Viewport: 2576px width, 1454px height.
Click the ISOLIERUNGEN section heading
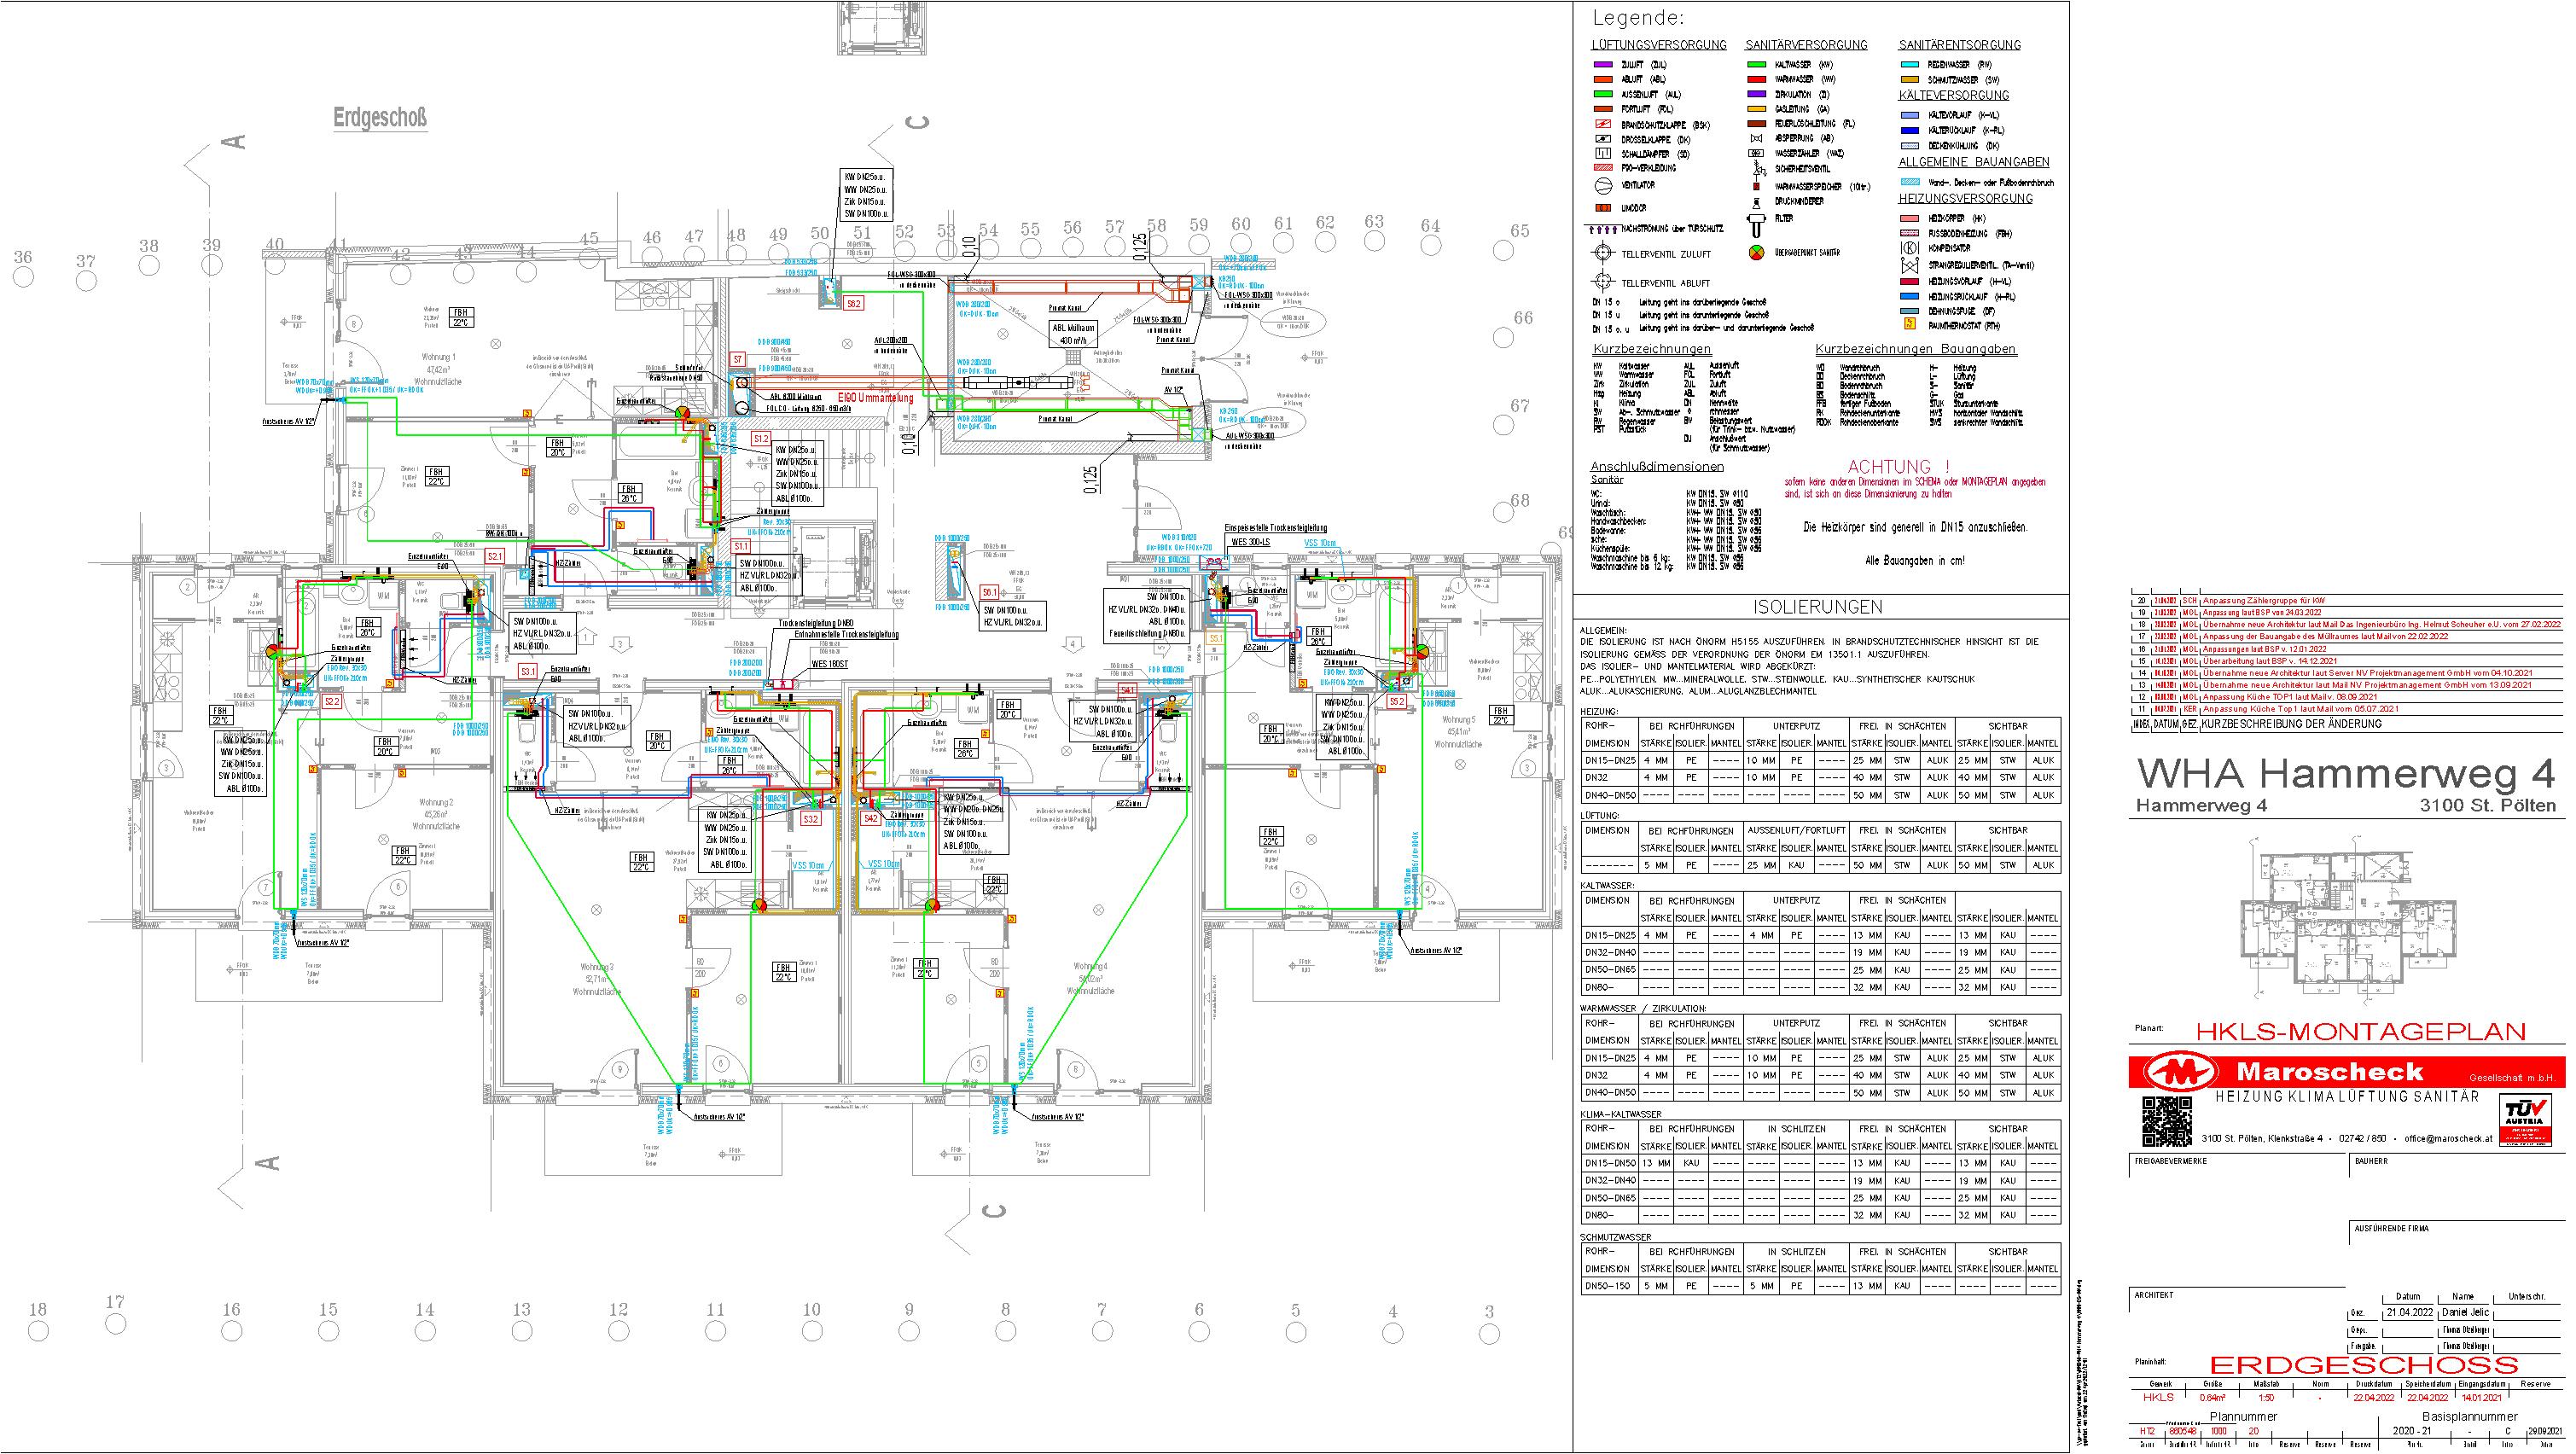(x=1819, y=607)
